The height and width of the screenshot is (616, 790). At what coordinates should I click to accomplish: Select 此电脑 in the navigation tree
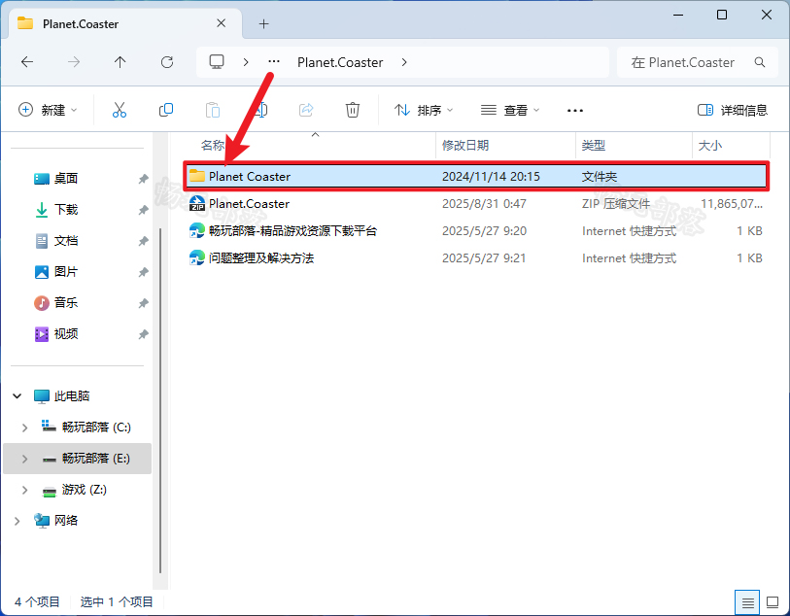pyautogui.click(x=72, y=396)
